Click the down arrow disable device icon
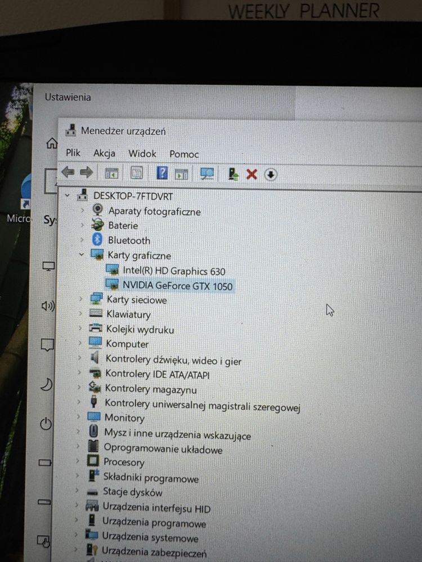422x562 pixels. pos(271,175)
